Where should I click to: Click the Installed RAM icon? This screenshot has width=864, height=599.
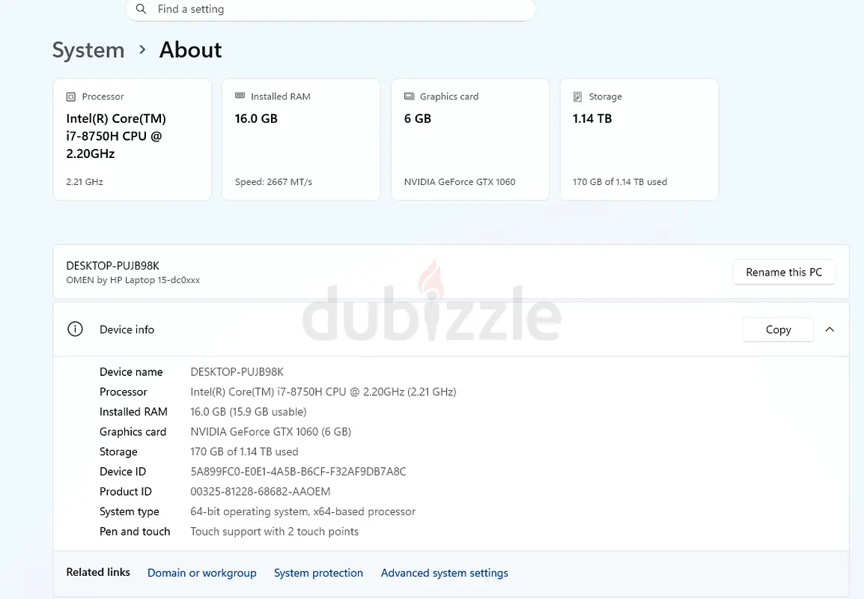(x=240, y=96)
